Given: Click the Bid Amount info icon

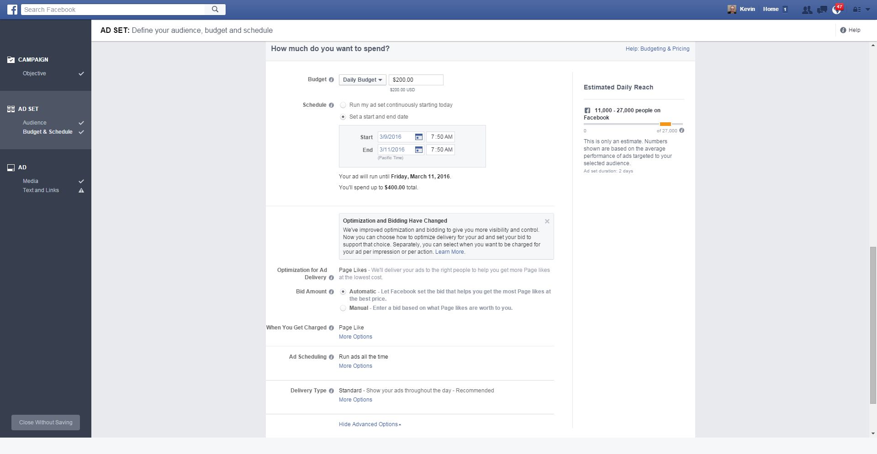Looking at the screenshot, I should click(x=331, y=292).
